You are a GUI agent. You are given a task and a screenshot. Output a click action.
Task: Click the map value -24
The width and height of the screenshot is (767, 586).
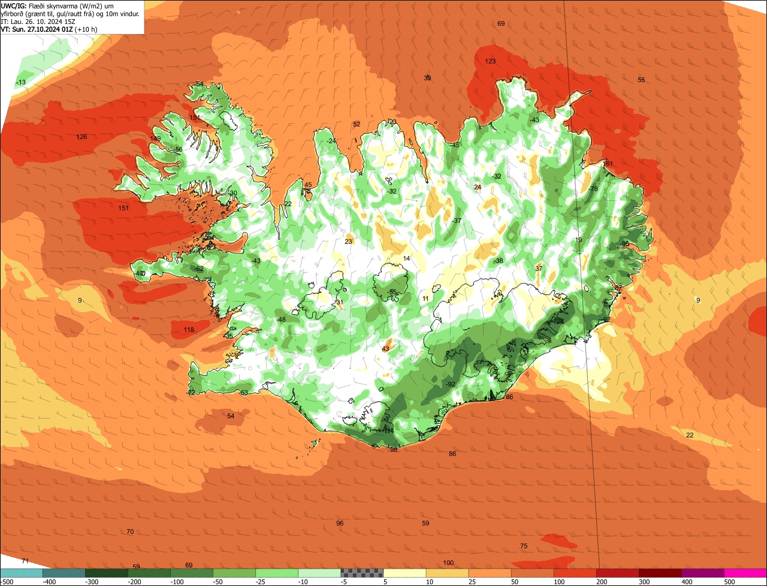331,141
